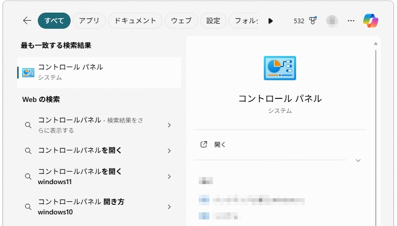The image size is (397, 226).
Task: Go back with the left arrow icon
Action: pos(27,21)
